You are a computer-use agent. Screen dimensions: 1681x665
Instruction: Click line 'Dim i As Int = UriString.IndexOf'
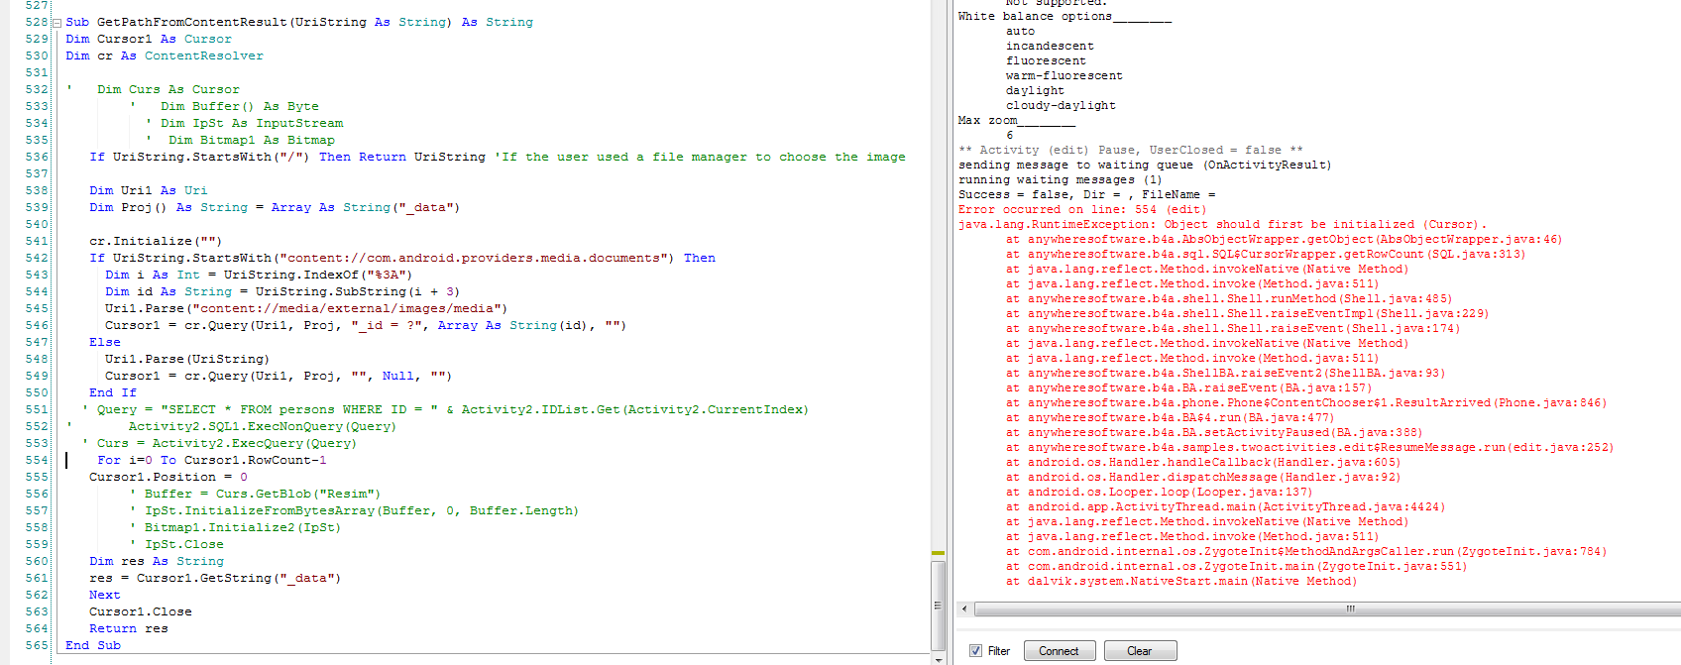click(x=259, y=275)
